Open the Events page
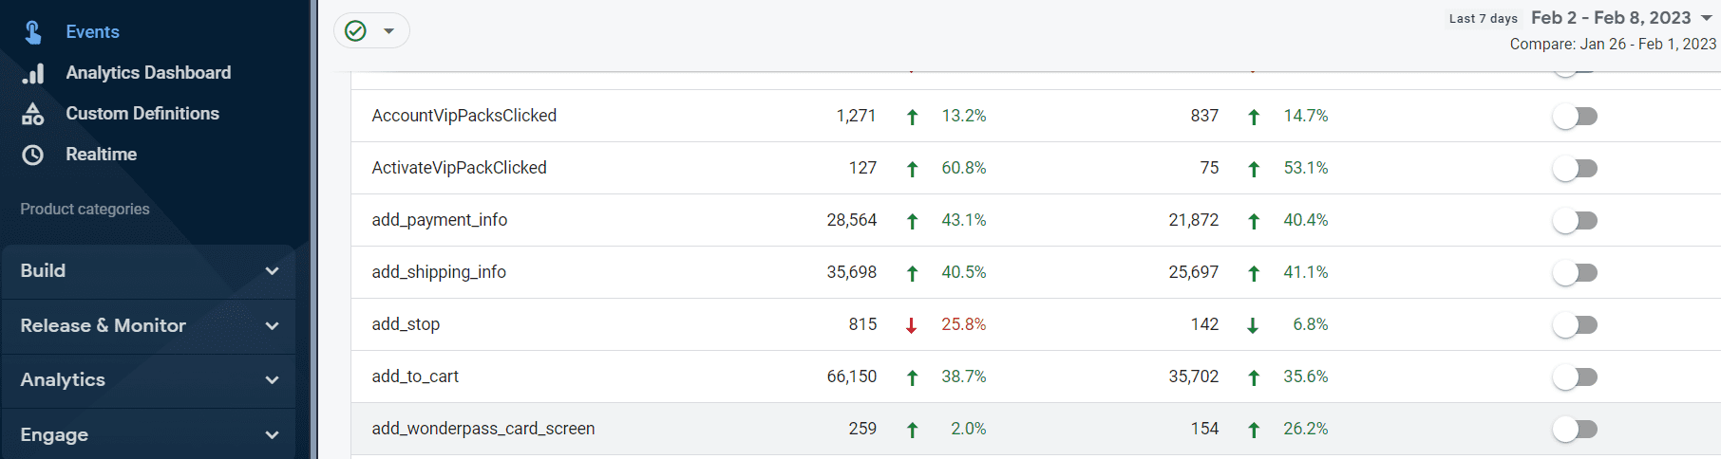The image size is (1721, 459). (92, 32)
